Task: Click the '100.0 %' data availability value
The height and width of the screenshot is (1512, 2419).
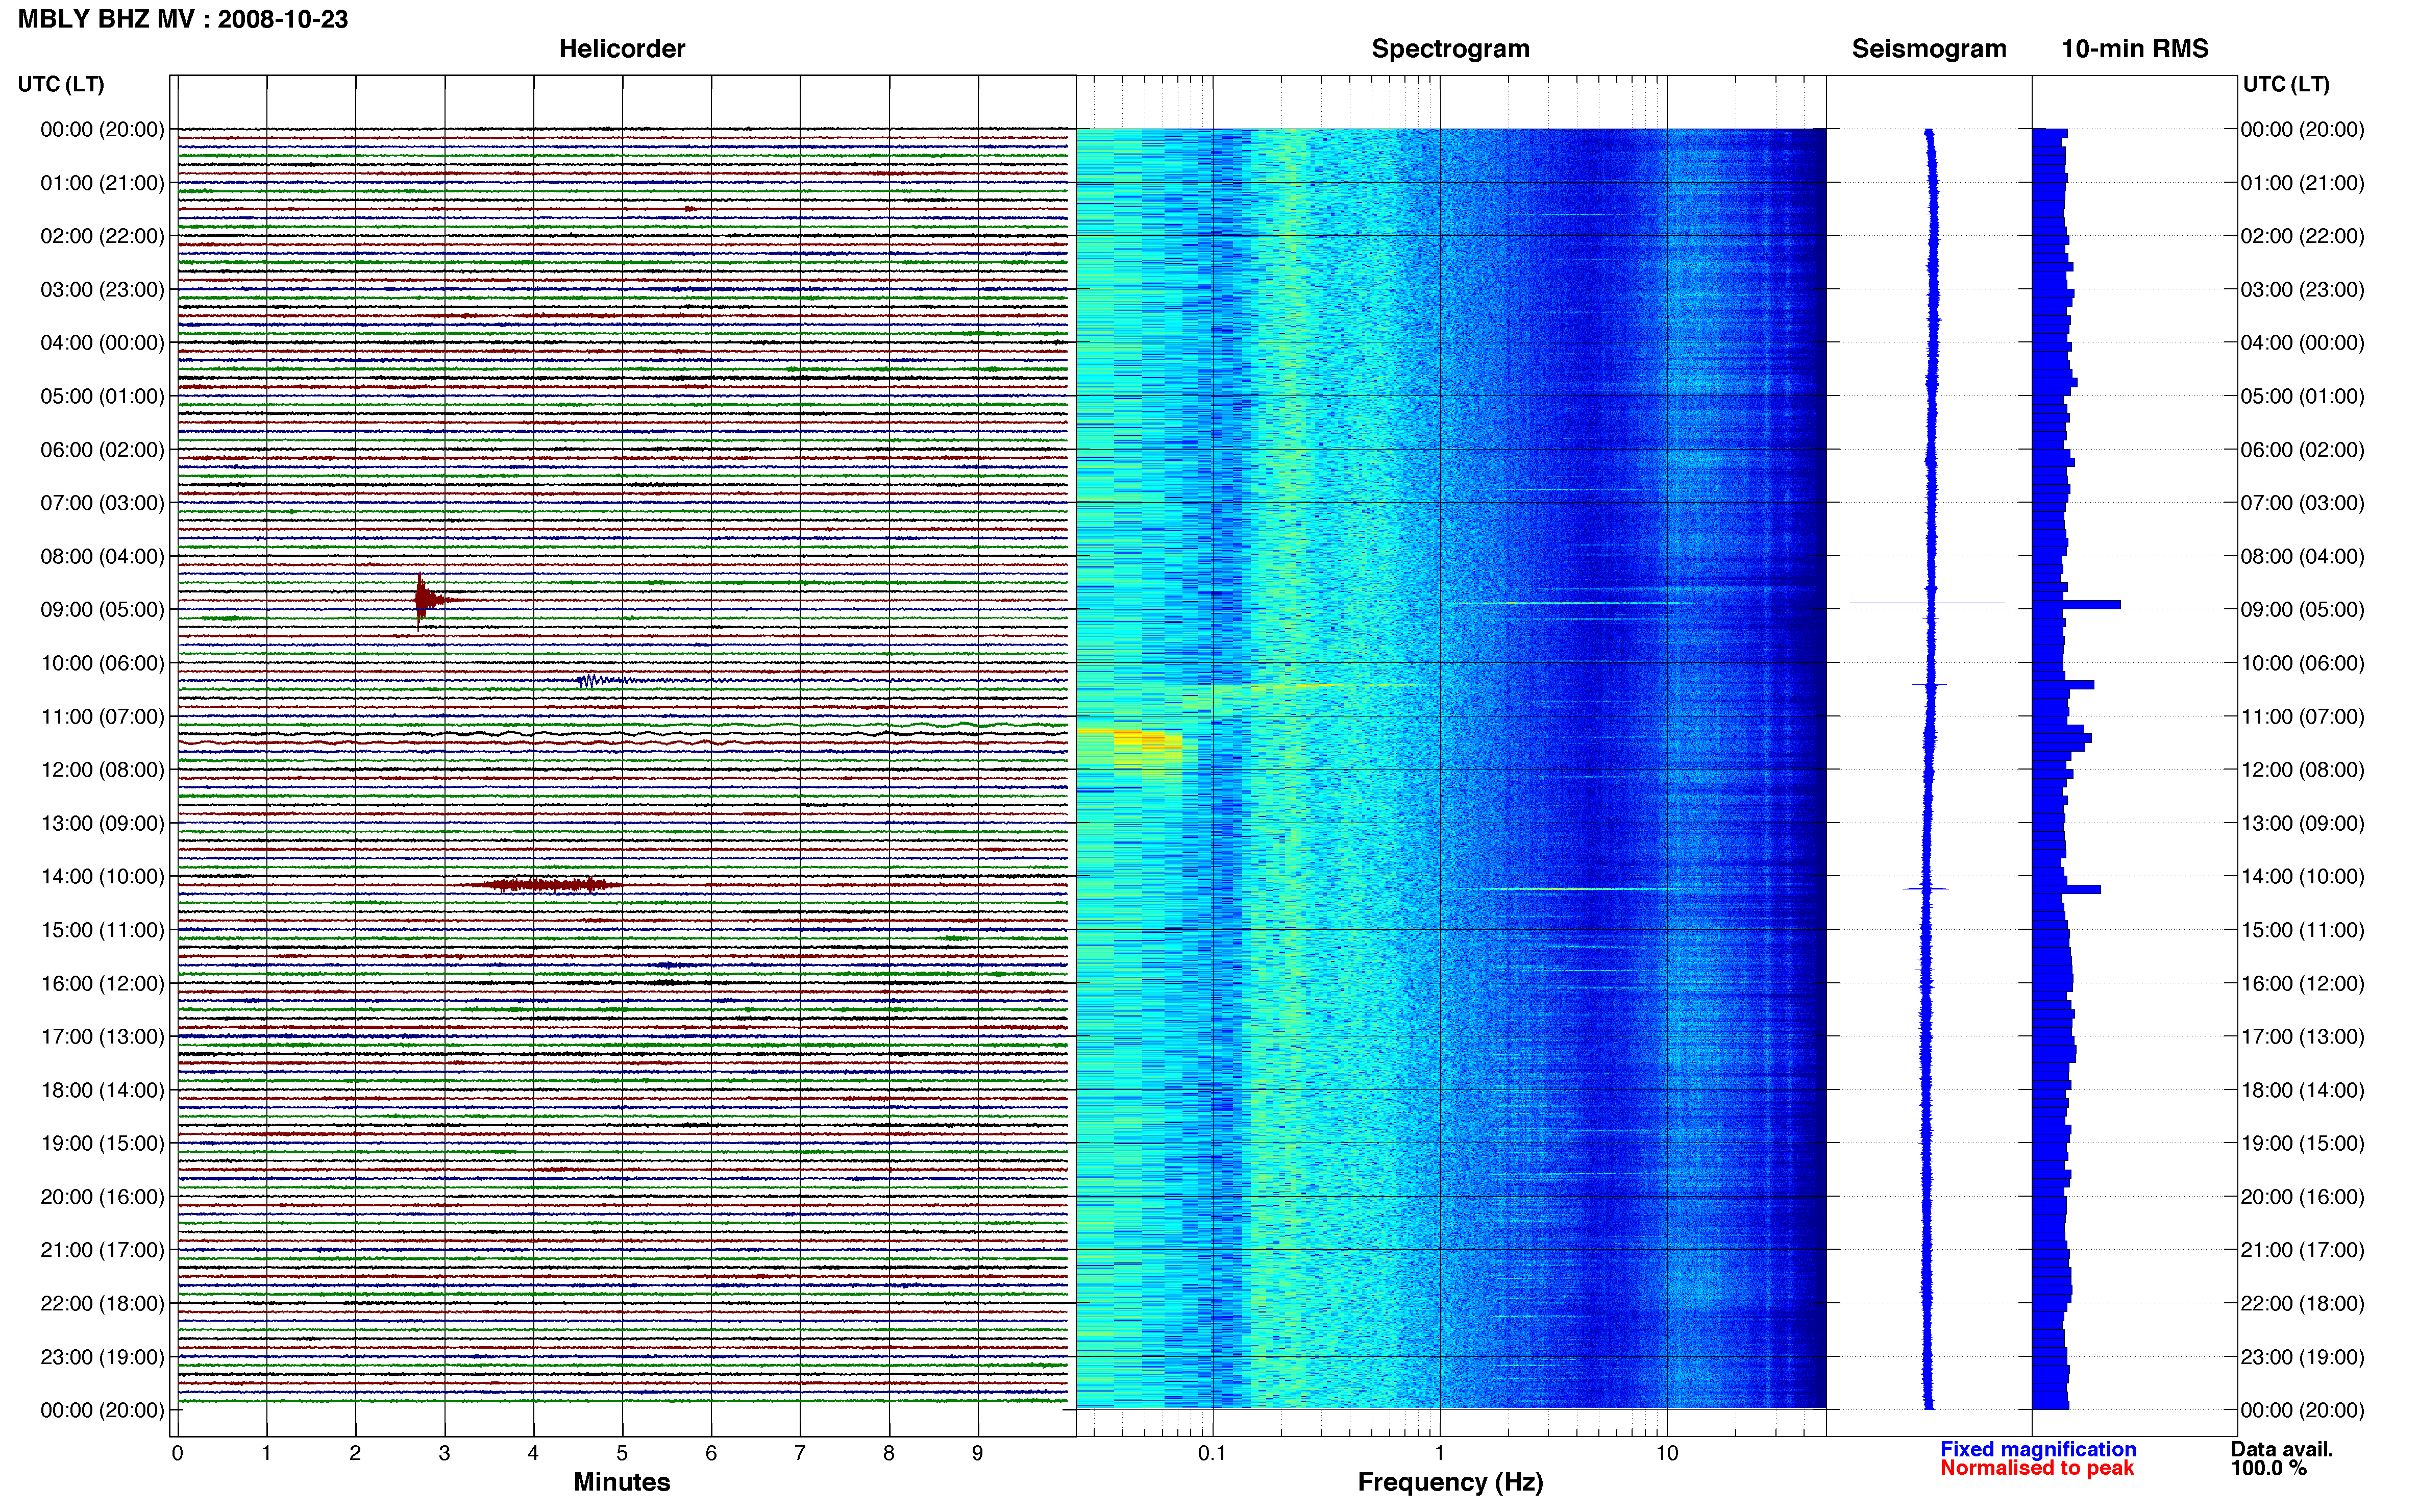Action: 2268,1468
